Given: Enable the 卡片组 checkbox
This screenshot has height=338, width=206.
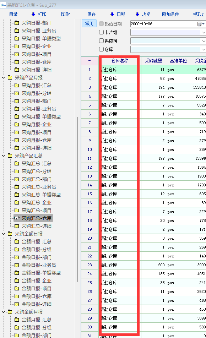Looking at the screenshot, I should 101,32.
